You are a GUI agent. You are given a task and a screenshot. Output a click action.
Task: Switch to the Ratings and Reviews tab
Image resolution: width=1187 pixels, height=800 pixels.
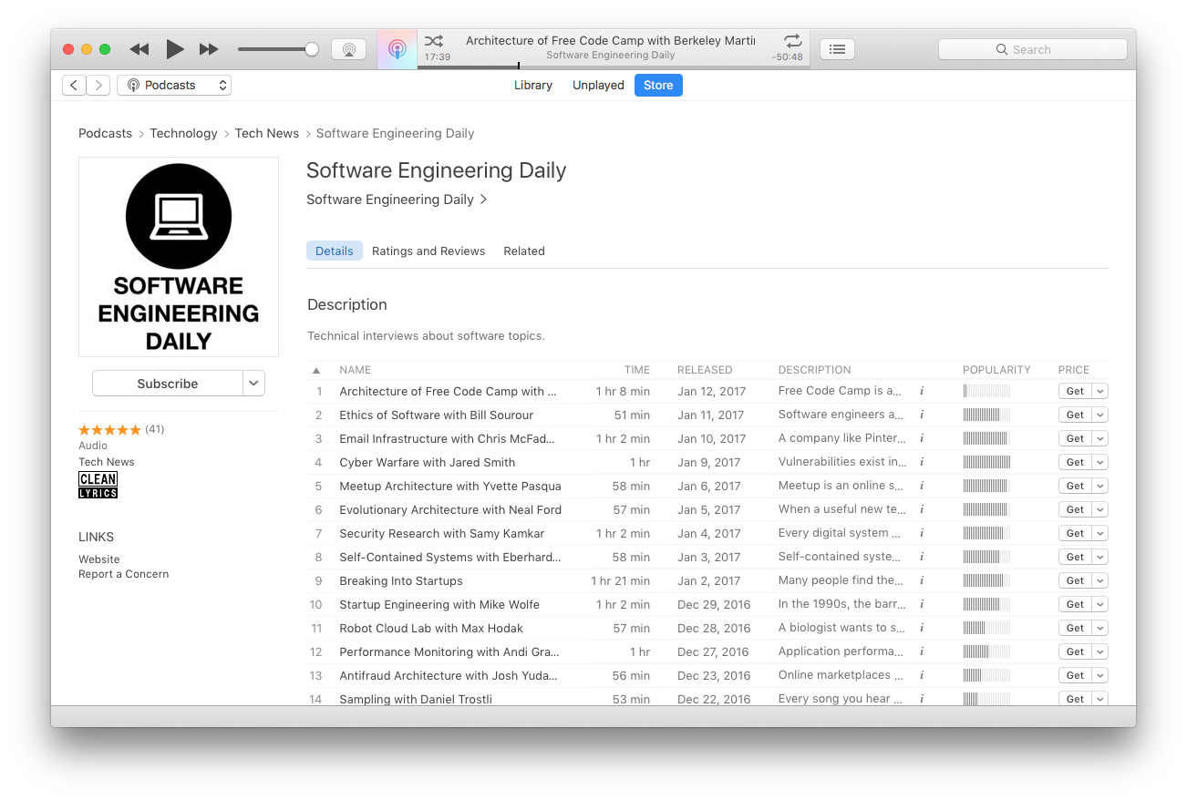click(x=428, y=251)
